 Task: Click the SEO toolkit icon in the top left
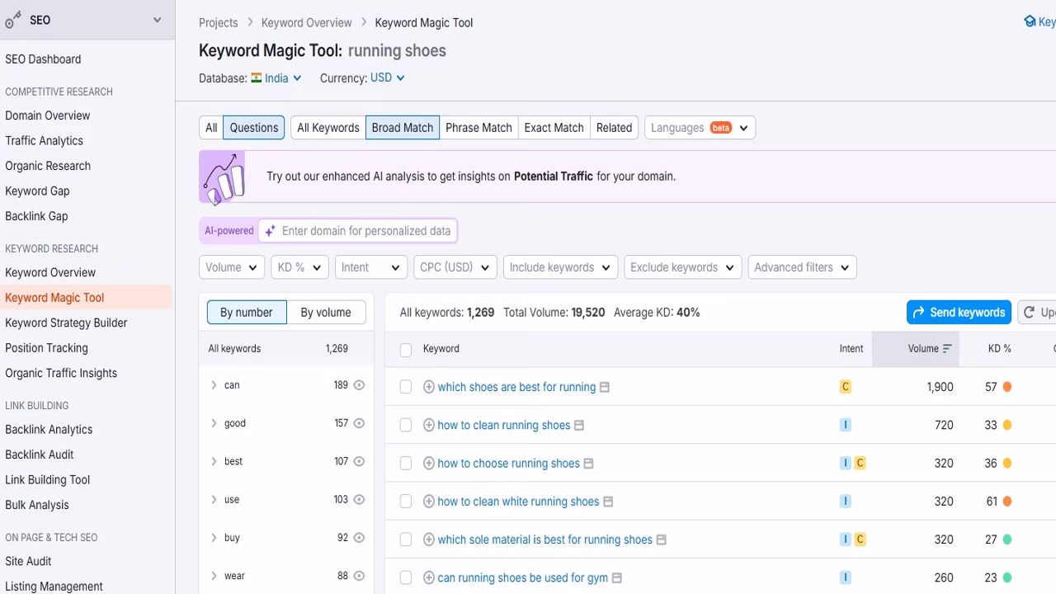(x=12, y=19)
